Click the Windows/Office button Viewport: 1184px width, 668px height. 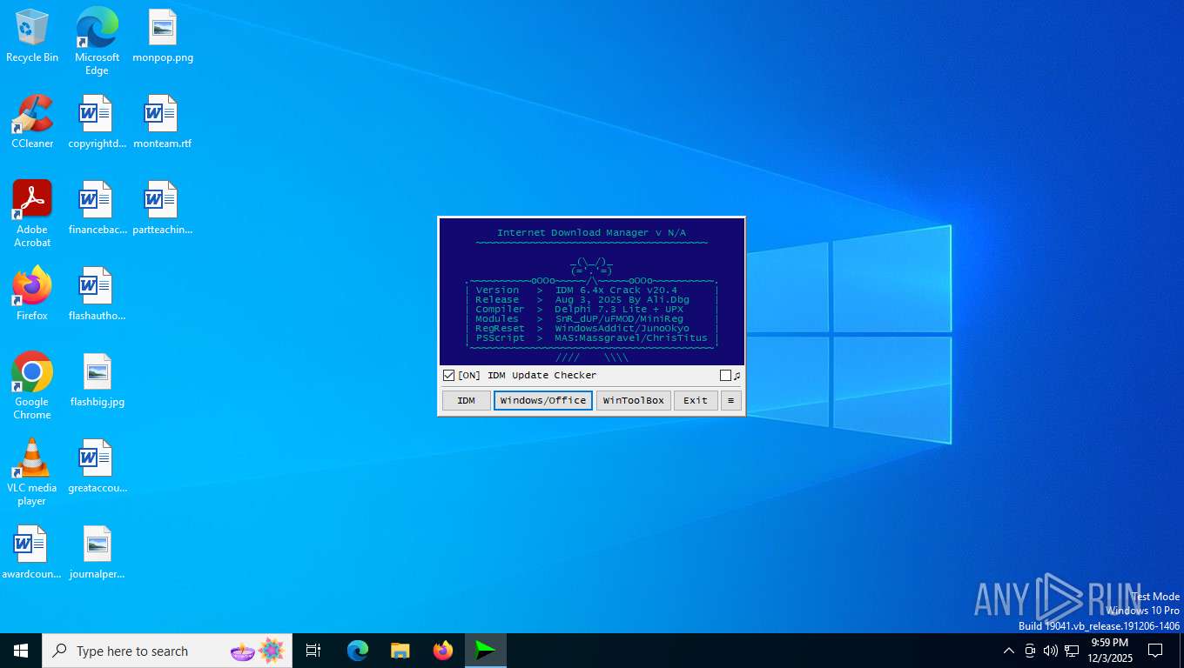pyautogui.click(x=543, y=401)
